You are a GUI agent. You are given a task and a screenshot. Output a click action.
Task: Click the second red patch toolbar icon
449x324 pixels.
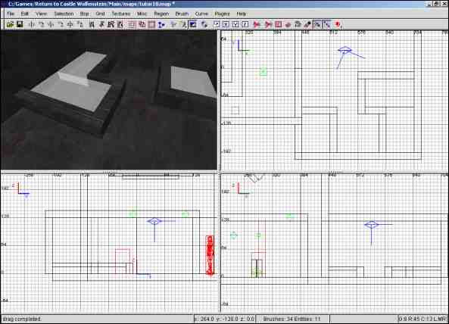pos(268,25)
